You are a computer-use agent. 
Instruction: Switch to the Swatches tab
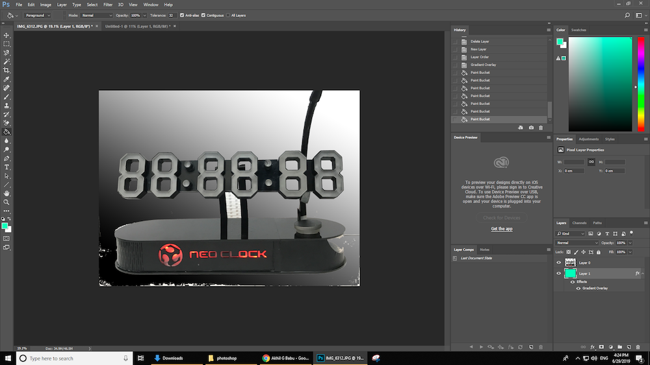click(578, 30)
